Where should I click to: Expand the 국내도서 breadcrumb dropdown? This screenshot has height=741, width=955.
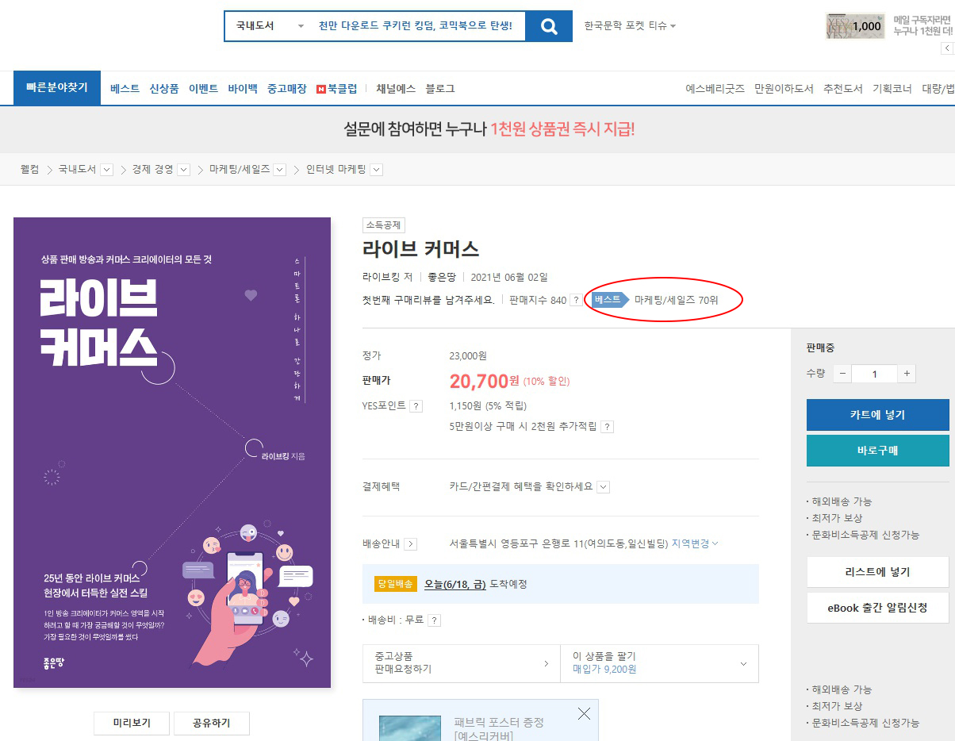tap(107, 170)
